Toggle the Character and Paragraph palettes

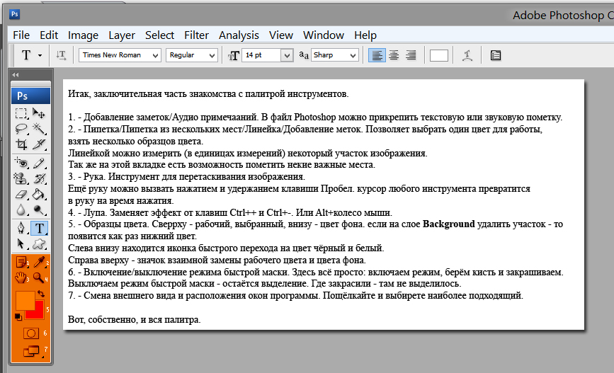pyautogui.click(x=495, y=55)
